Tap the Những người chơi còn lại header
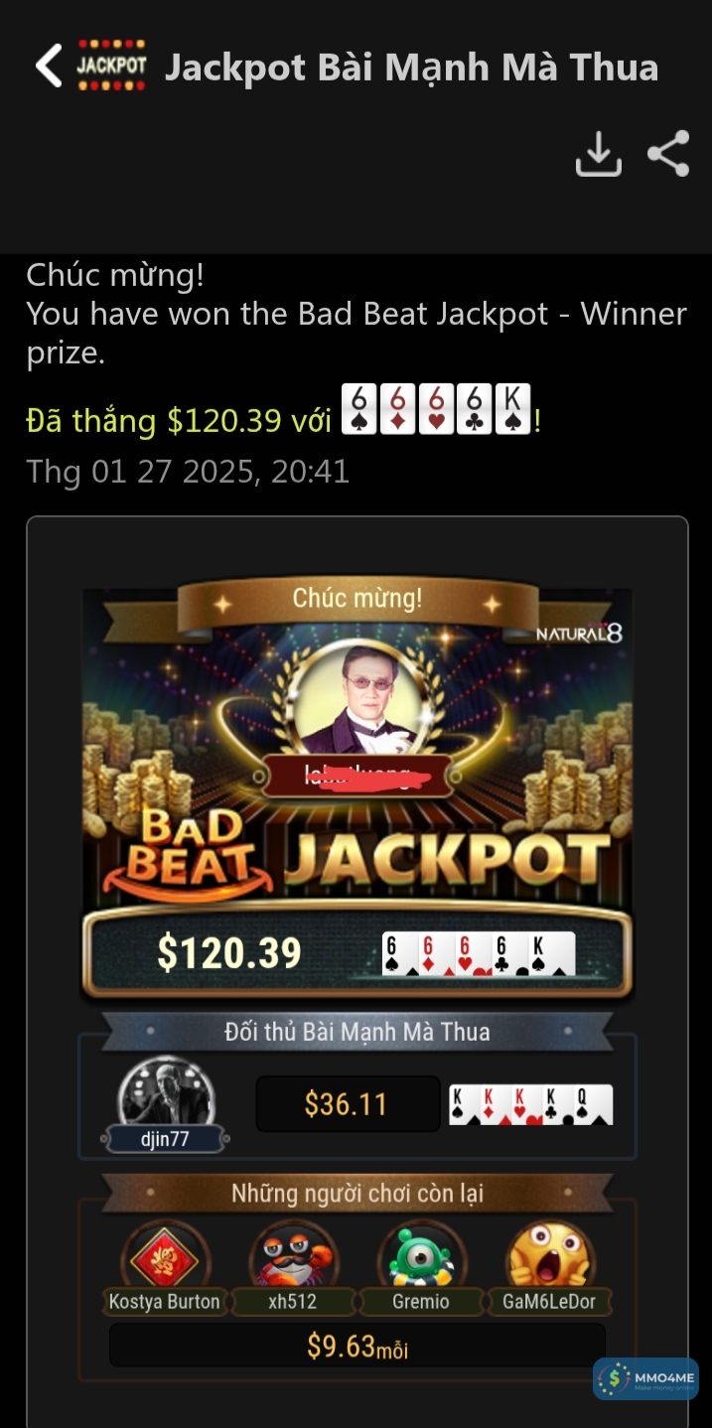 [x=357, y=1193]
